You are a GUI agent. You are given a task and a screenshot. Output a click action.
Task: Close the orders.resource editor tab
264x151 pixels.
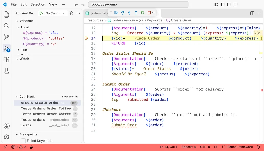pyautogui.click(x=157, y=13)
